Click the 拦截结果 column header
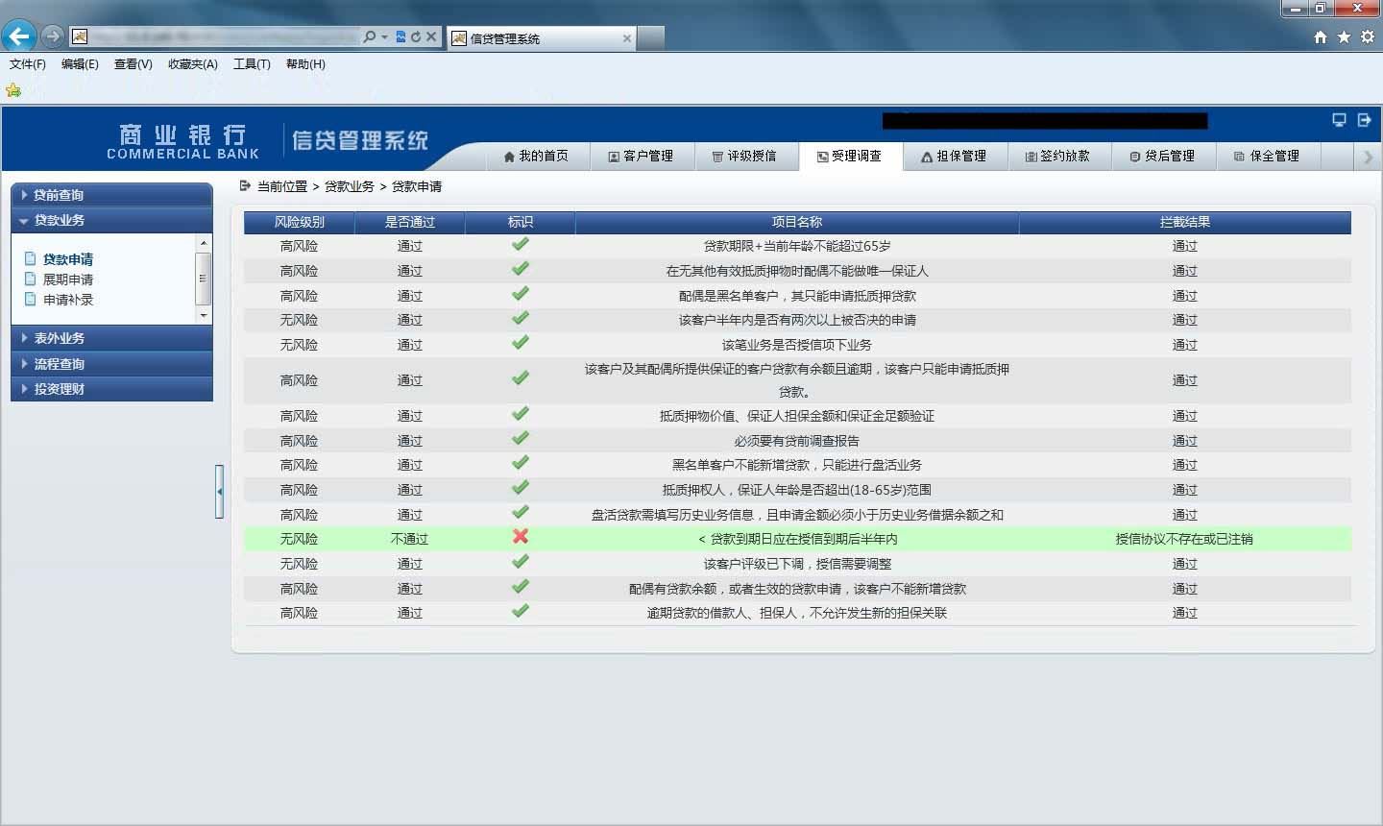1383x826 pixels. click(1185, 222)
